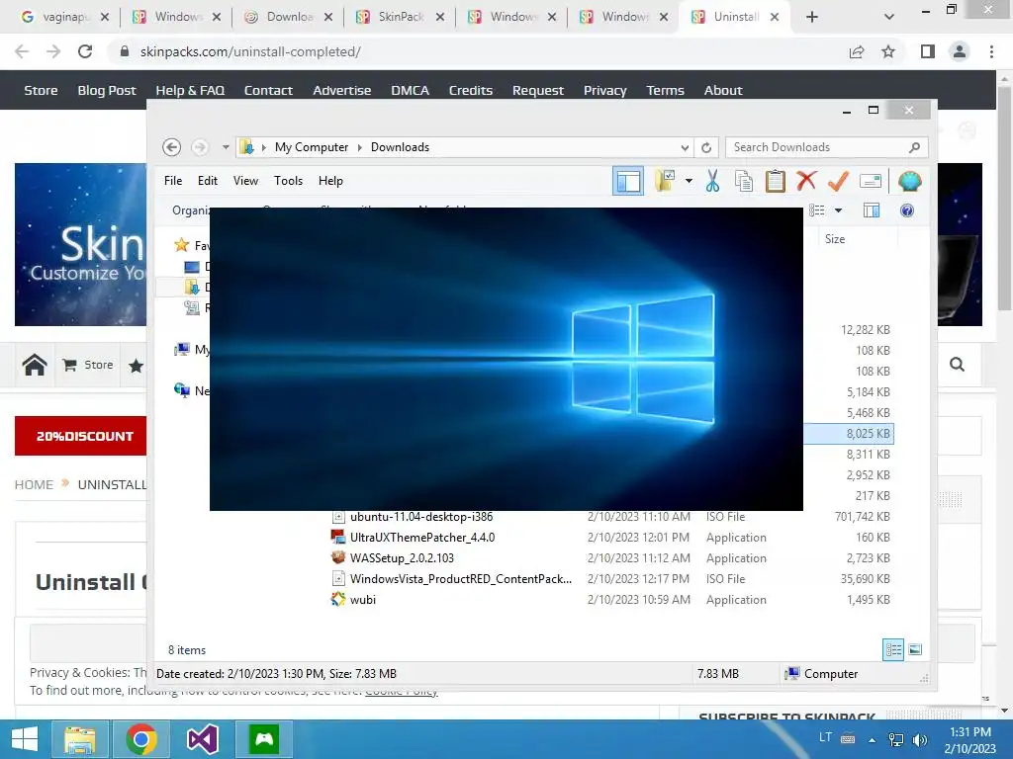This screenshot has height=759, width=1013.
Task: Click the Explorer back arrow button
Action: [171, 147]
